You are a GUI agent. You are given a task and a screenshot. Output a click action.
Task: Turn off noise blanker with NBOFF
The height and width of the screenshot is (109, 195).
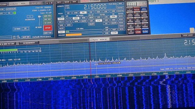tap(114, 23)
